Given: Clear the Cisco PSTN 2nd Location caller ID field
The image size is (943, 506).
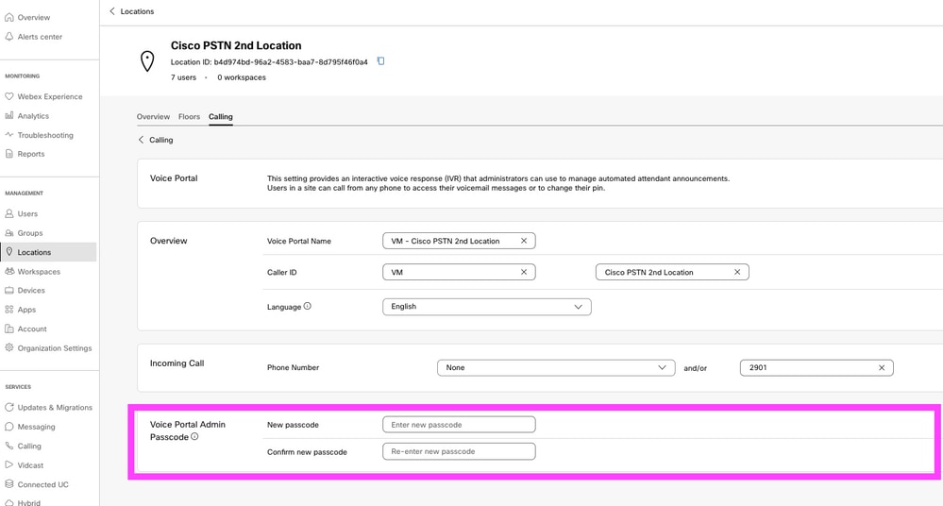Looking at the screenshot, I should [737, 272].
